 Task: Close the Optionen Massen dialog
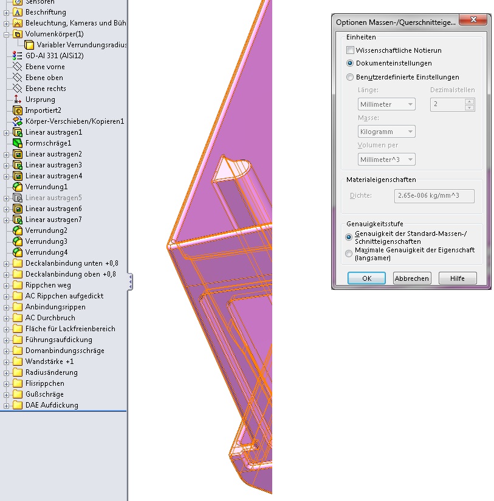point(473,19)
